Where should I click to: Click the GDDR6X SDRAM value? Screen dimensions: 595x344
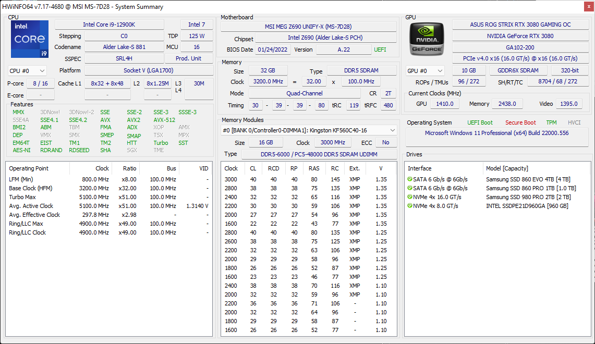tap(518, 70)
